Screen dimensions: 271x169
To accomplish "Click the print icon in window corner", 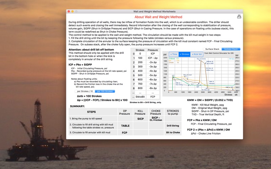I will (x=239, y=17).
